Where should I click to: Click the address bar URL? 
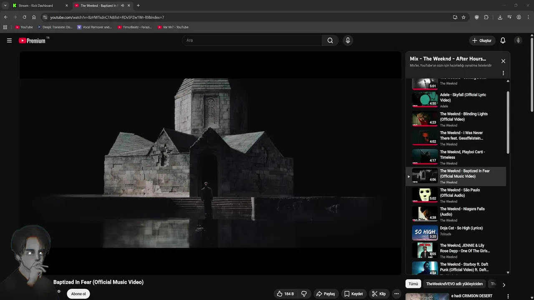point(107,17)
